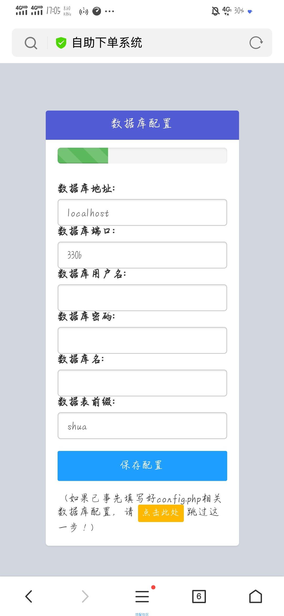The width and height of the screenshot is (284, 616).
Task: Click the yellow 点击此处 skip link
Action: click(x=161, y=513)
